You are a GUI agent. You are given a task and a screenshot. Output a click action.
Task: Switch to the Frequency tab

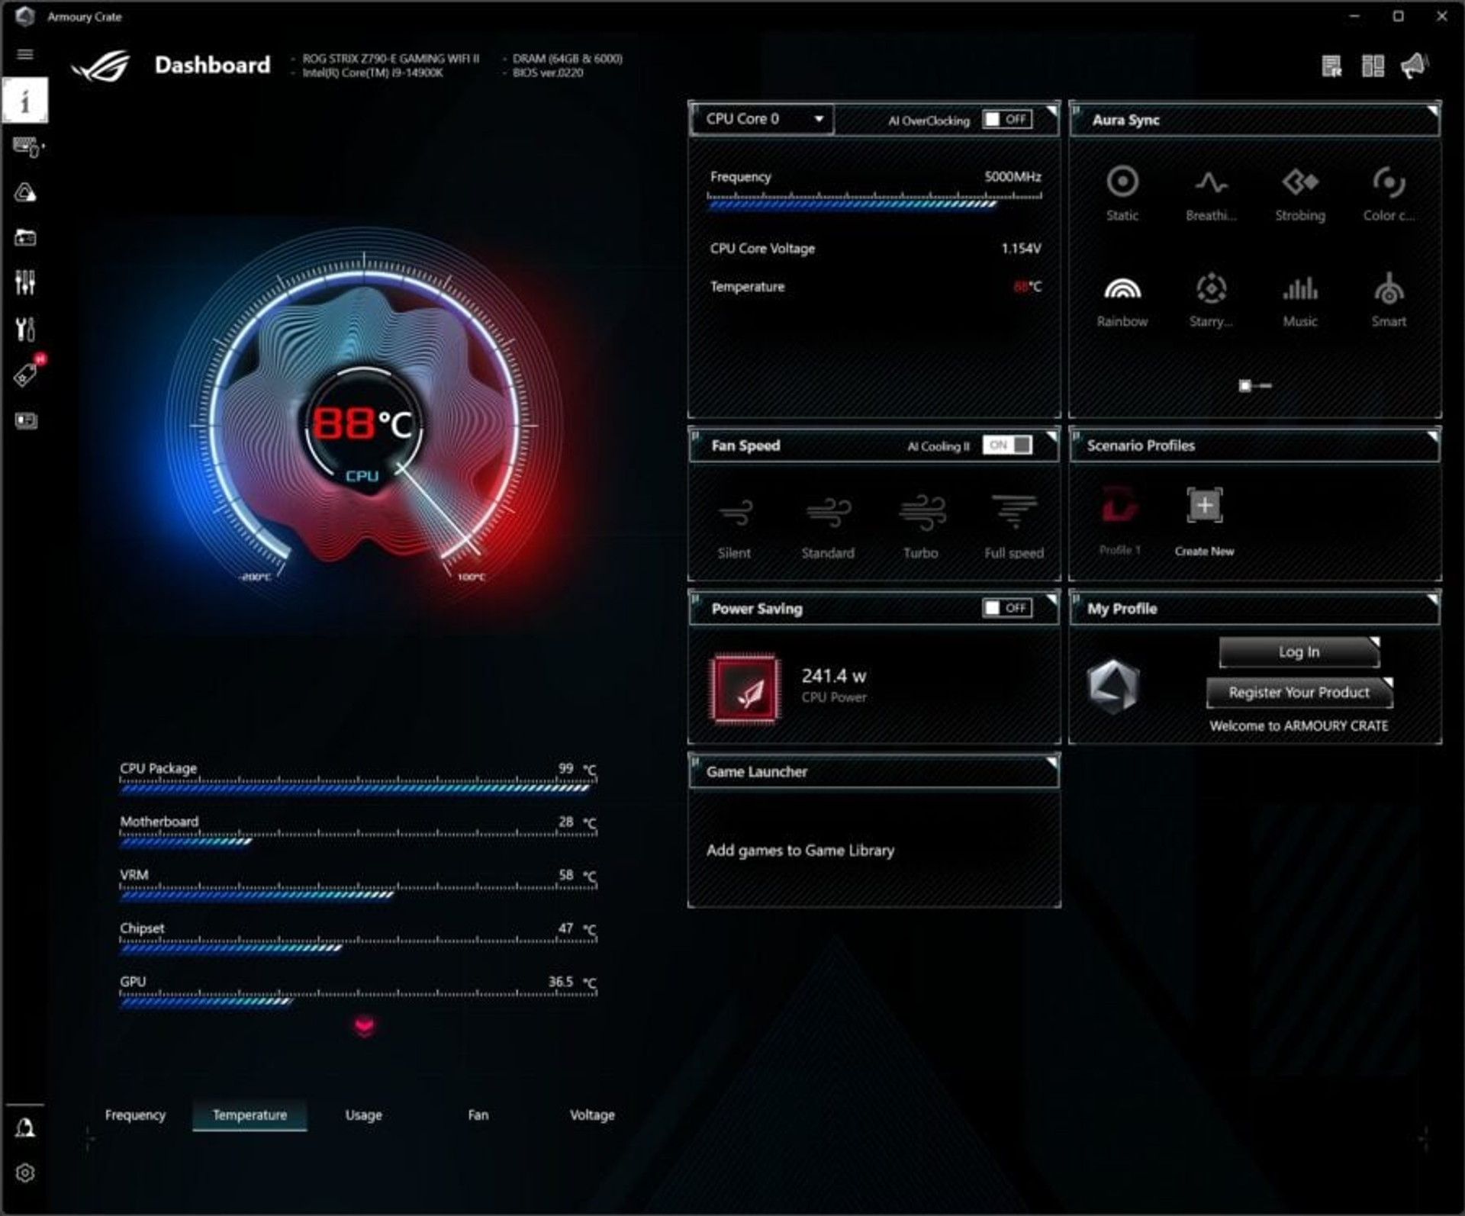pyautogui.click(x=135, y=1115)
